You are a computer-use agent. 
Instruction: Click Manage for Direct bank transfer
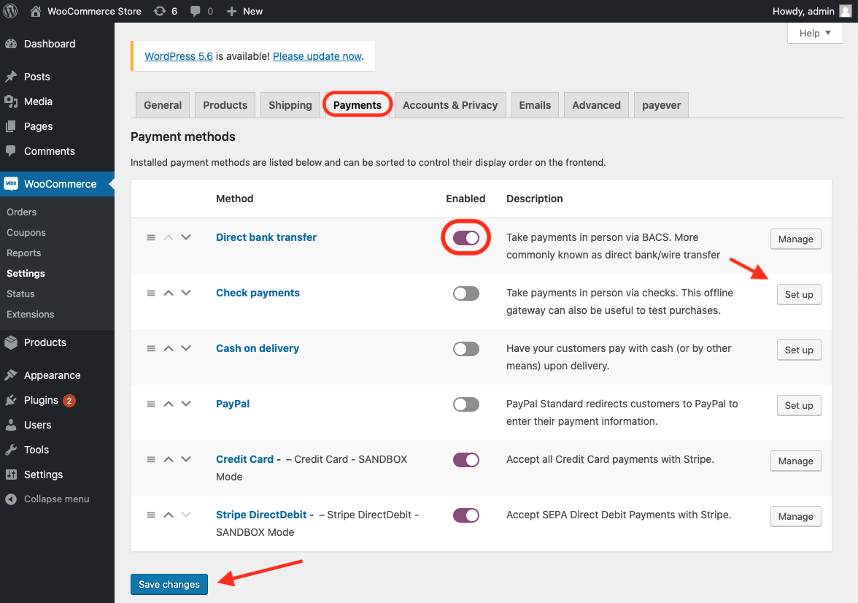click(x=795, y=239)
